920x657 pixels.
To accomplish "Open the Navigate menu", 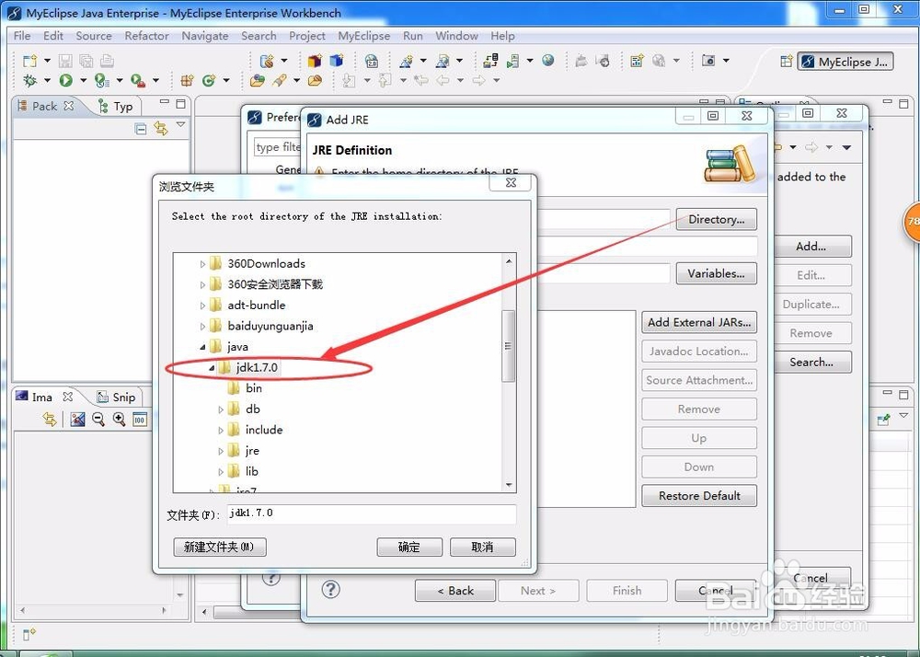I will pos(205,36).
